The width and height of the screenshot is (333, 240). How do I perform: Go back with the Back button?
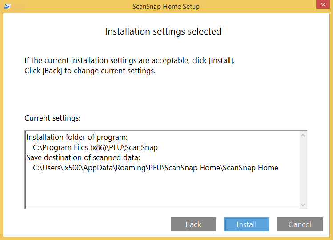coord(193,224)
